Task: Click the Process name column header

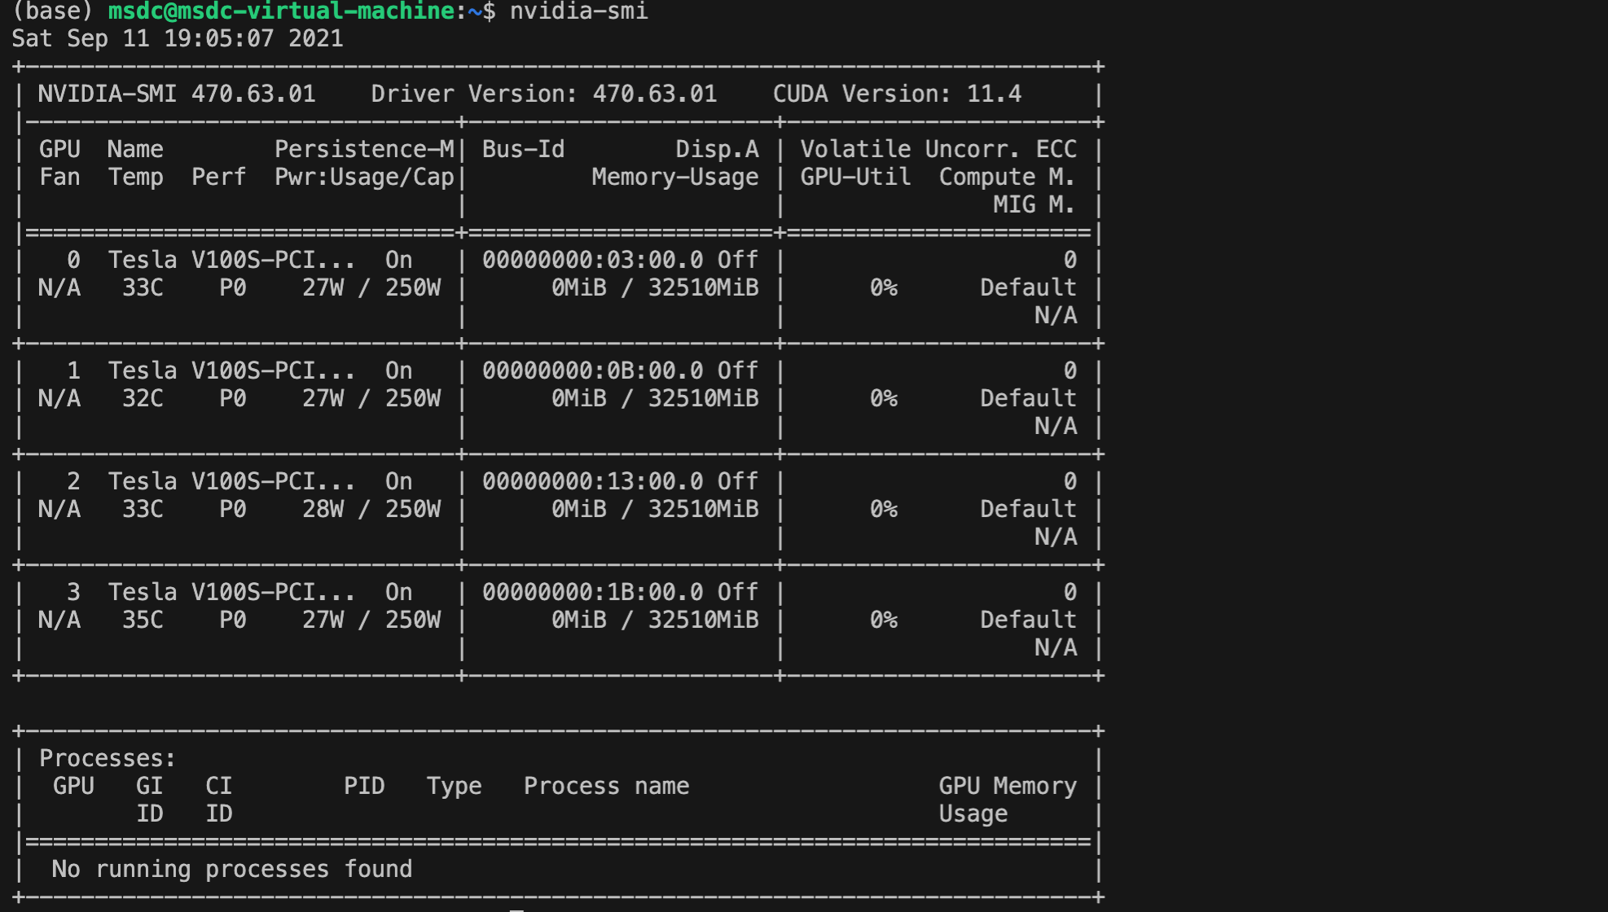Action: [606, 787]
